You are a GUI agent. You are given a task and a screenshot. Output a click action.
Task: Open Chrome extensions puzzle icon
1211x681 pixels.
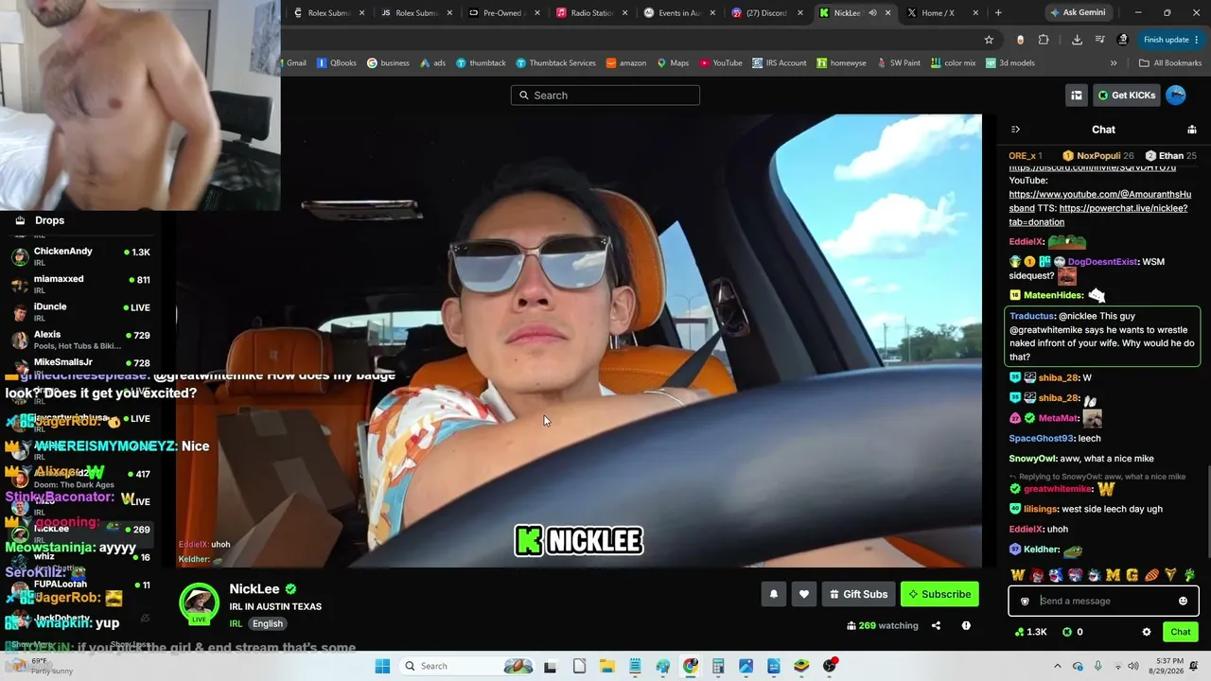coord(1044,40)
